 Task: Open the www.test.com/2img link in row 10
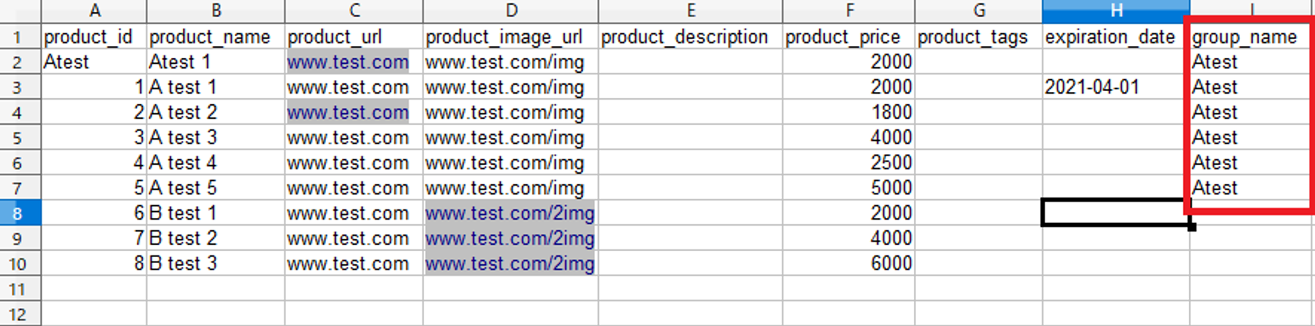[x=510, y=264]
